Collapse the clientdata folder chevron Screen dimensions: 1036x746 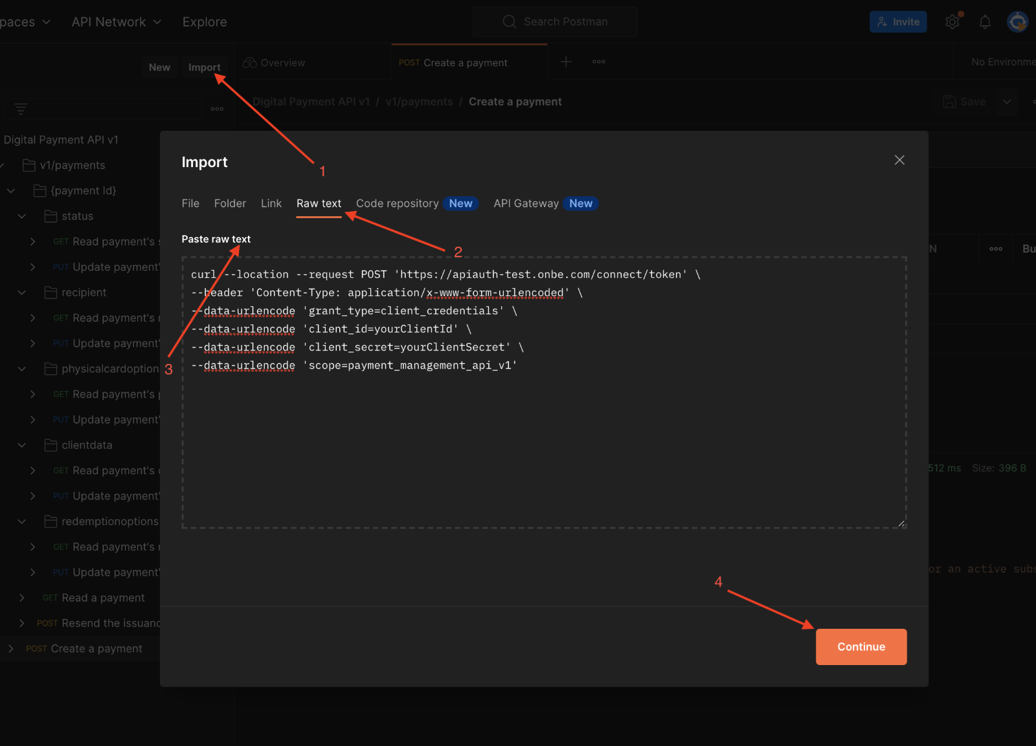pyautogui.click(x=21, y=445)
